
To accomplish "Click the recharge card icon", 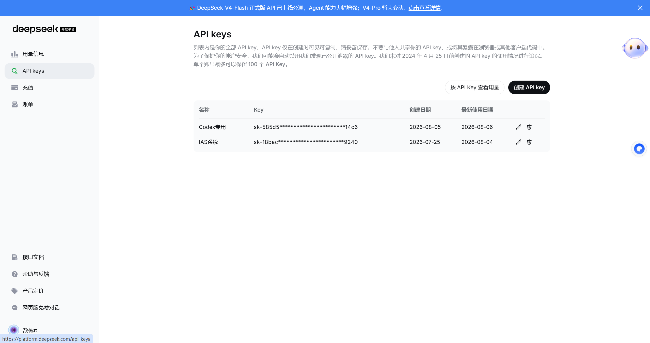I will 15,88.
